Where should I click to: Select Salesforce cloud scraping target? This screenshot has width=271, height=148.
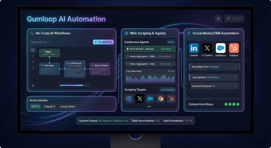click(x=150, y=99)
